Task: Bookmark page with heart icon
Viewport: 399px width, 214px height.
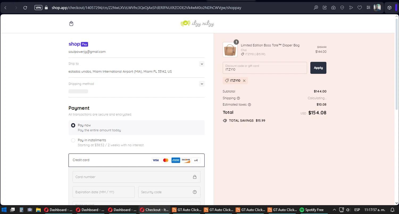Action: [x=360, y=8]
